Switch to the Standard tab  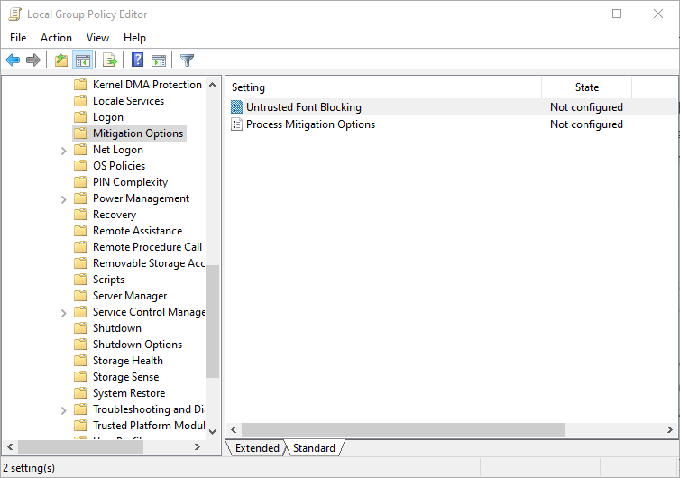click(x=314, y=448)
